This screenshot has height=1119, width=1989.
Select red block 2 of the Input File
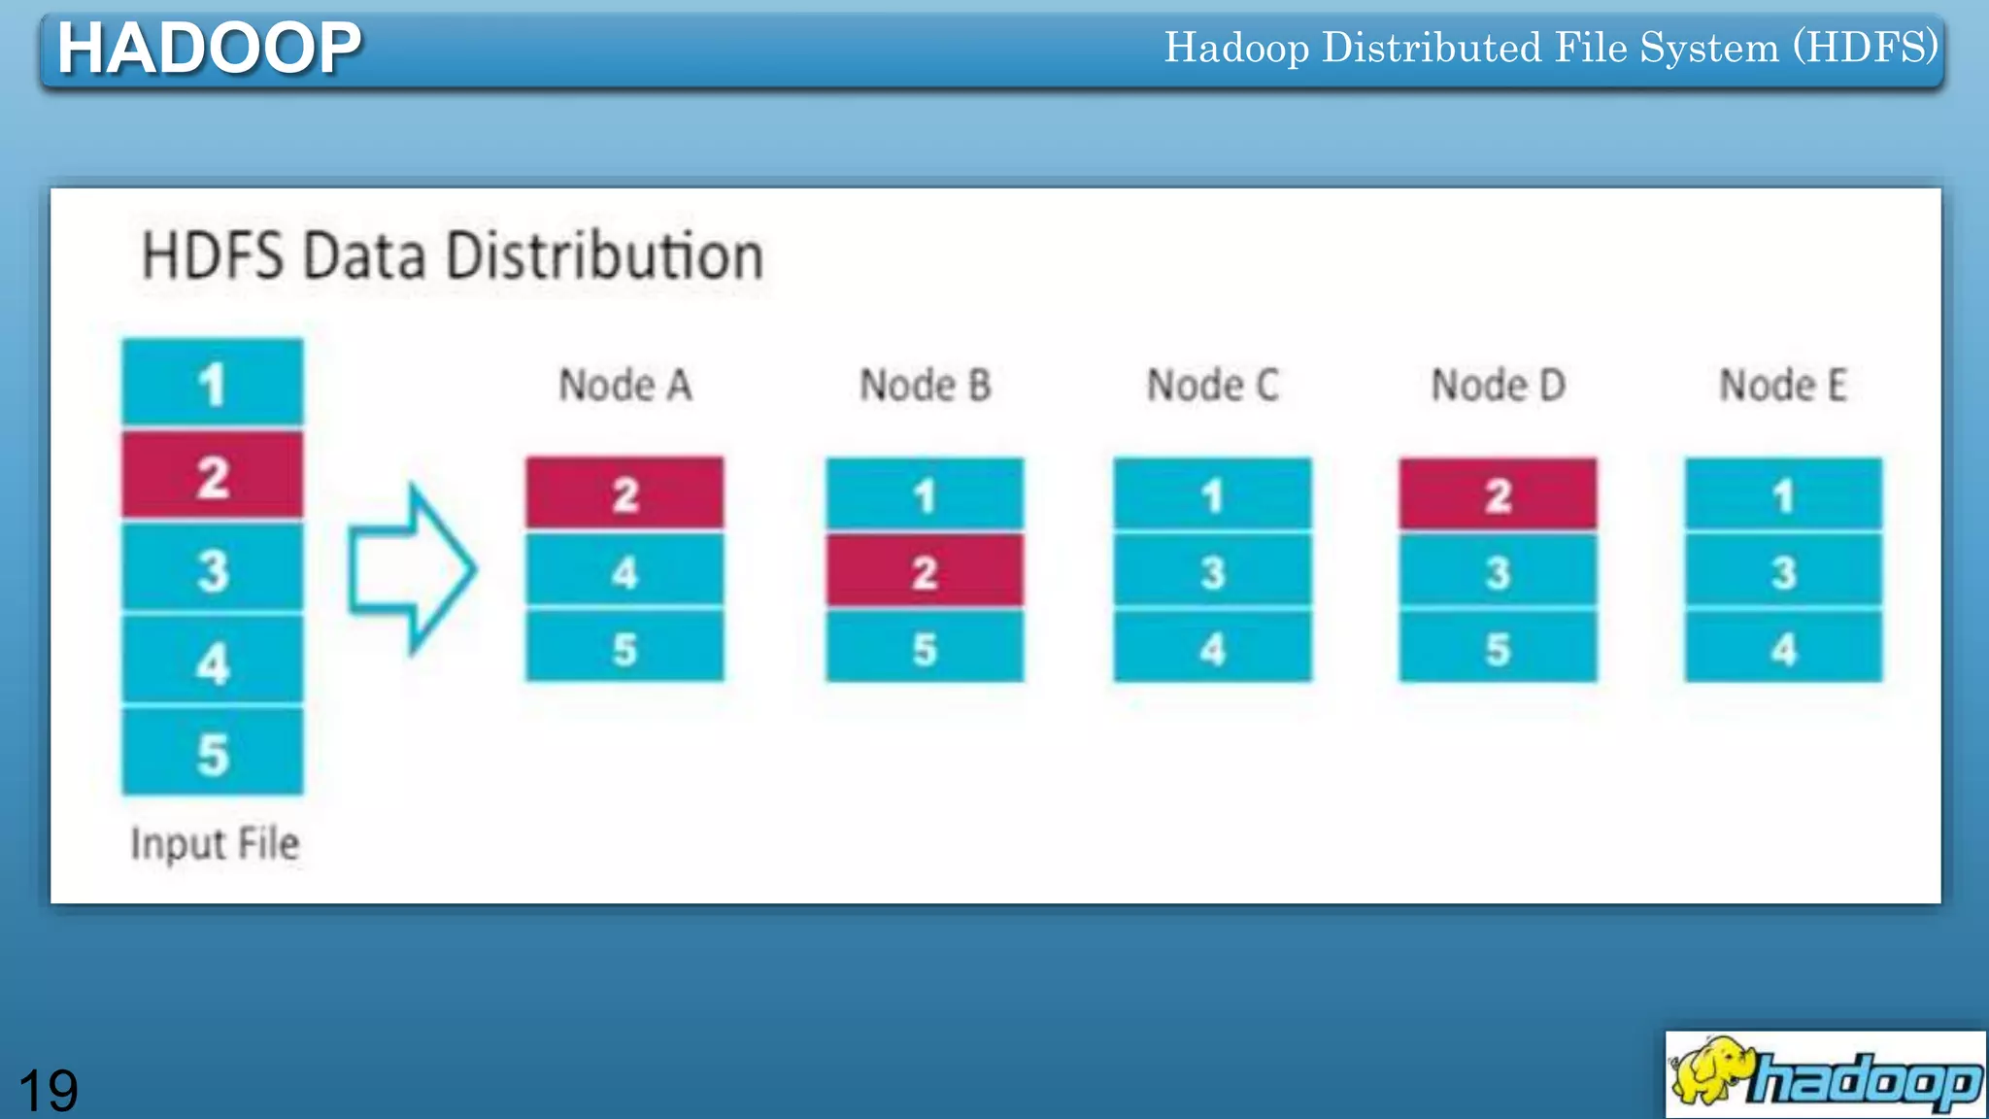tap(213, 475)
